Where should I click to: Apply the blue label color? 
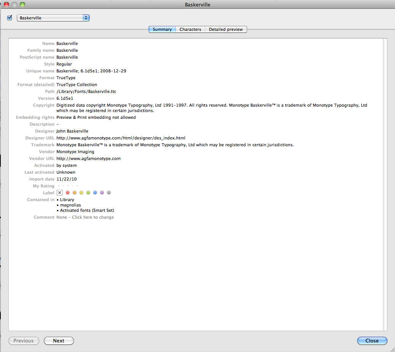pos(95,193)
